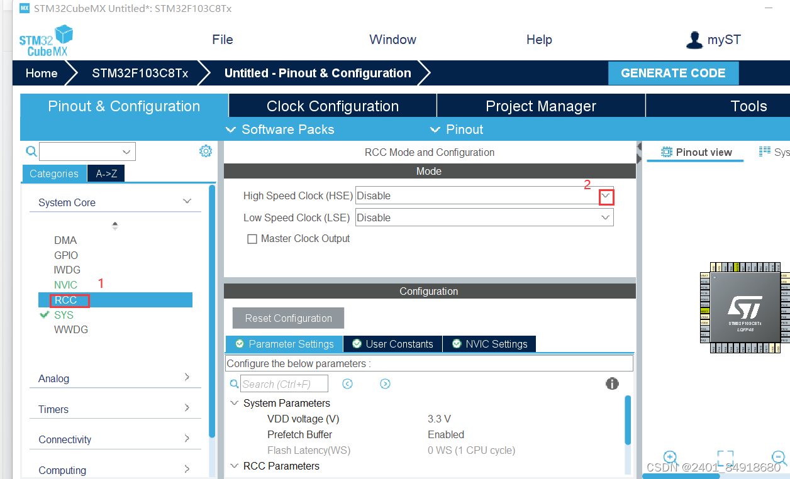Screen dimensions: 790x479
Task: Expand the Computing category
Action: pos(187,469)
